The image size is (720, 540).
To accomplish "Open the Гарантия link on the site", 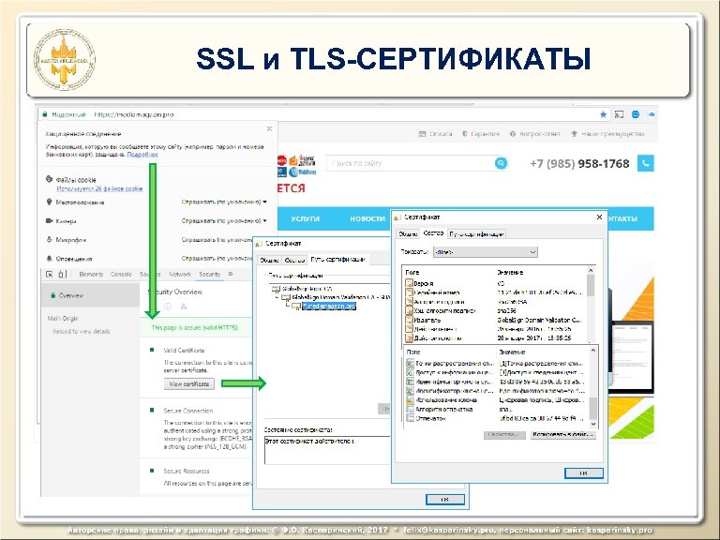I will pos(481,134).
